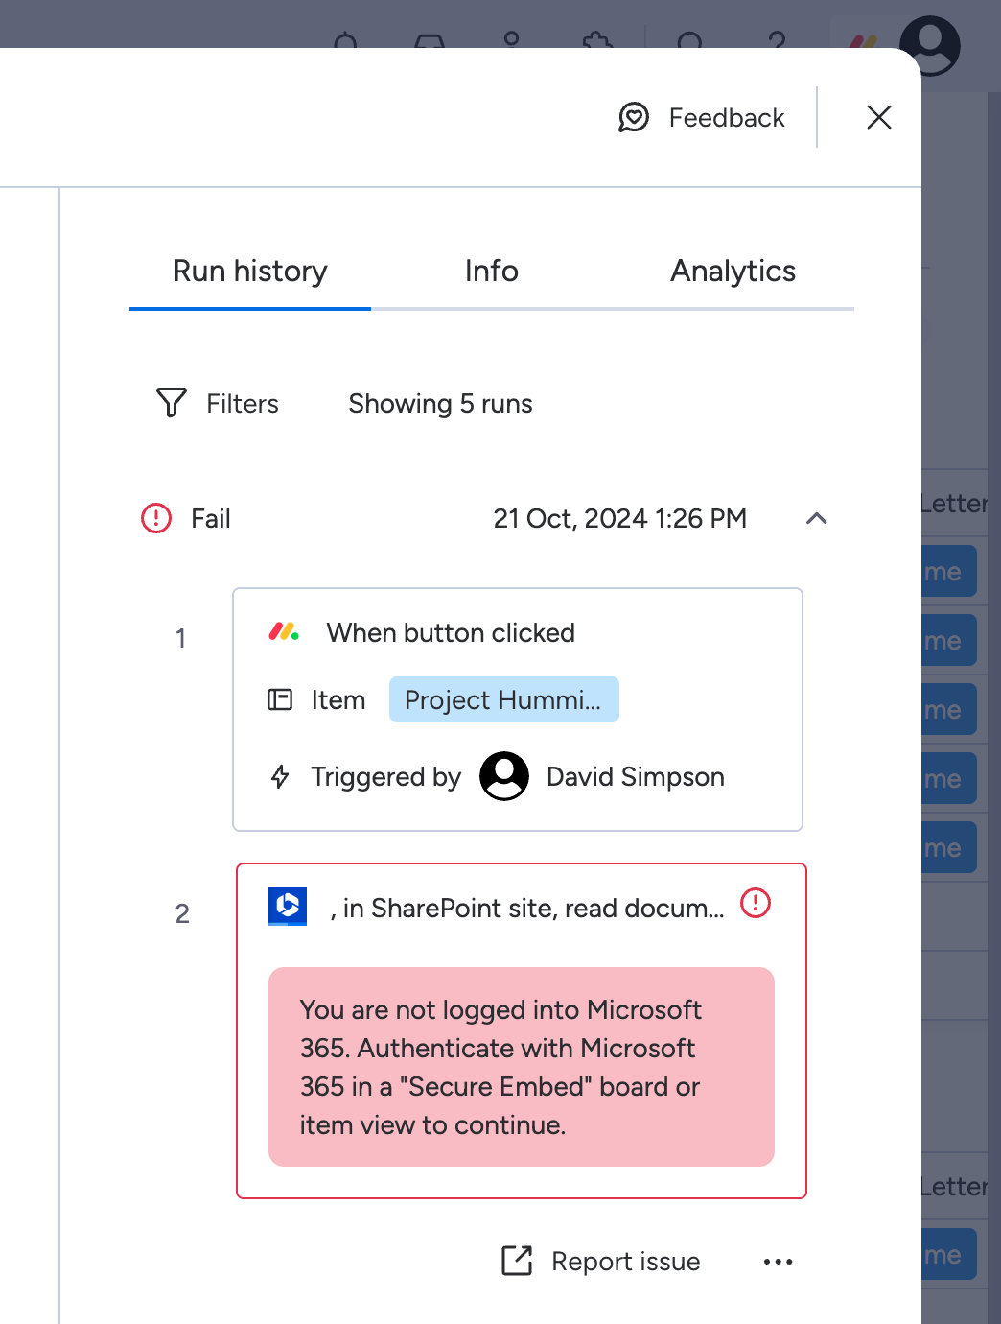The image size is (1001, 1324).
Task: Open the Analytics tab
Action: point(733,272)
